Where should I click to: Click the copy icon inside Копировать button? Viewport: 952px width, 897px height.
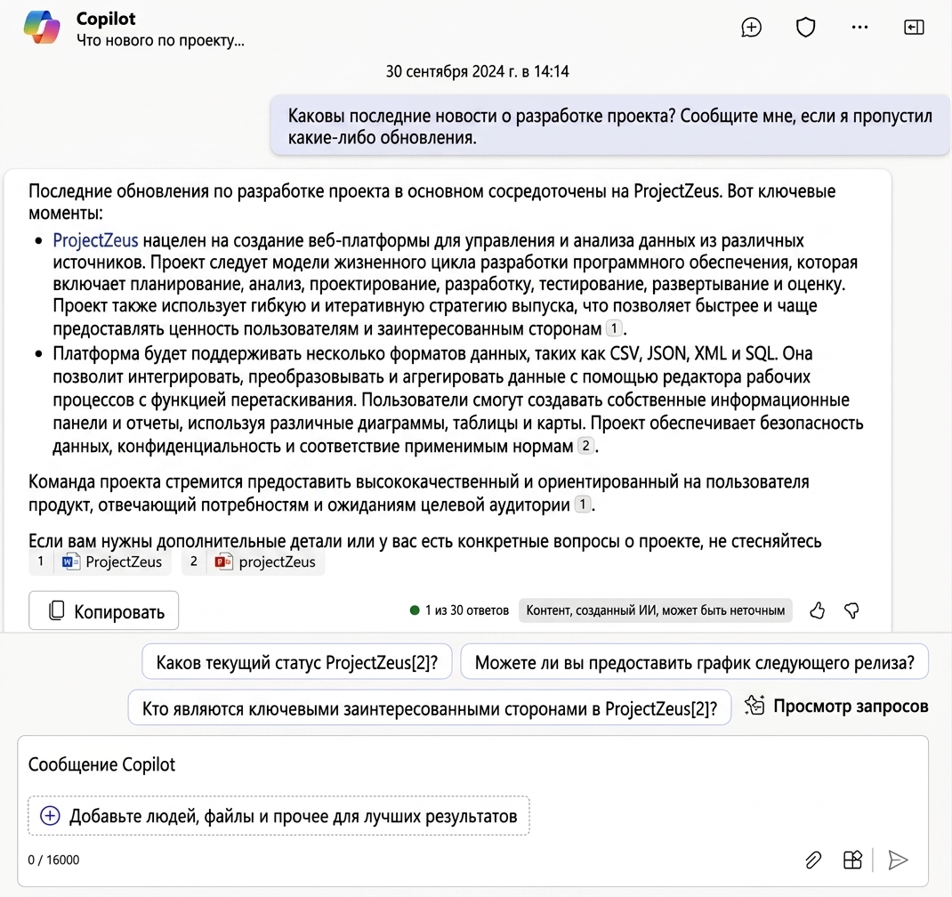56,610
